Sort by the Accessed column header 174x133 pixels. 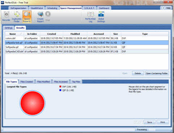[99, 34]
